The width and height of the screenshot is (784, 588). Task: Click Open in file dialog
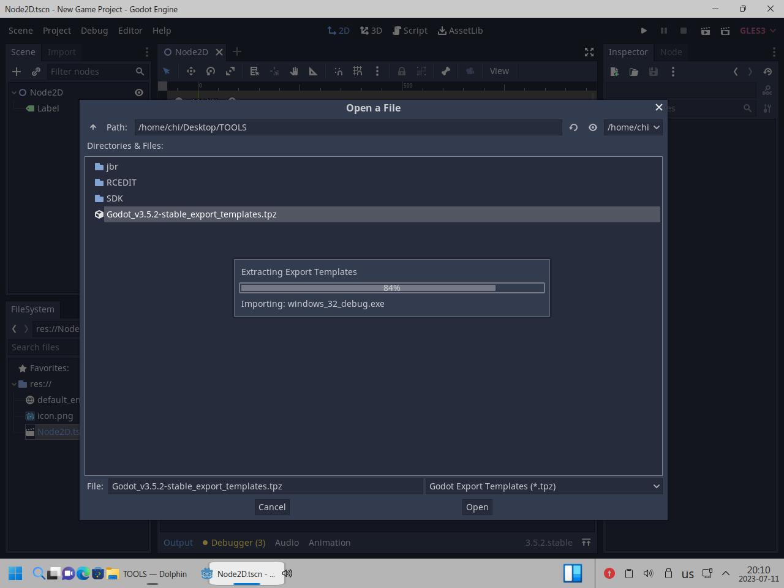477,507
